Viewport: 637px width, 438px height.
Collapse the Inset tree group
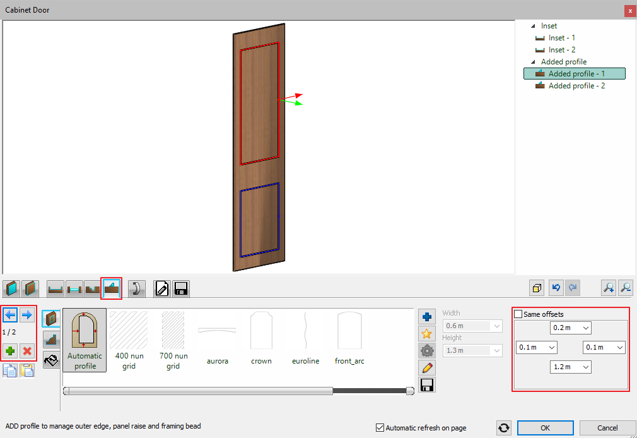(533, 26)
